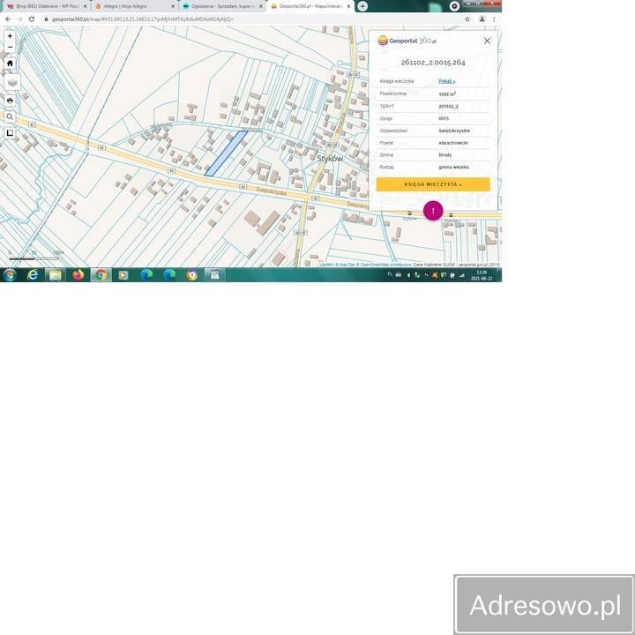This screenshot has width=635, height=635.
Task: Click the województwo value świętokrzyskie
Action: tap(454, 131)
